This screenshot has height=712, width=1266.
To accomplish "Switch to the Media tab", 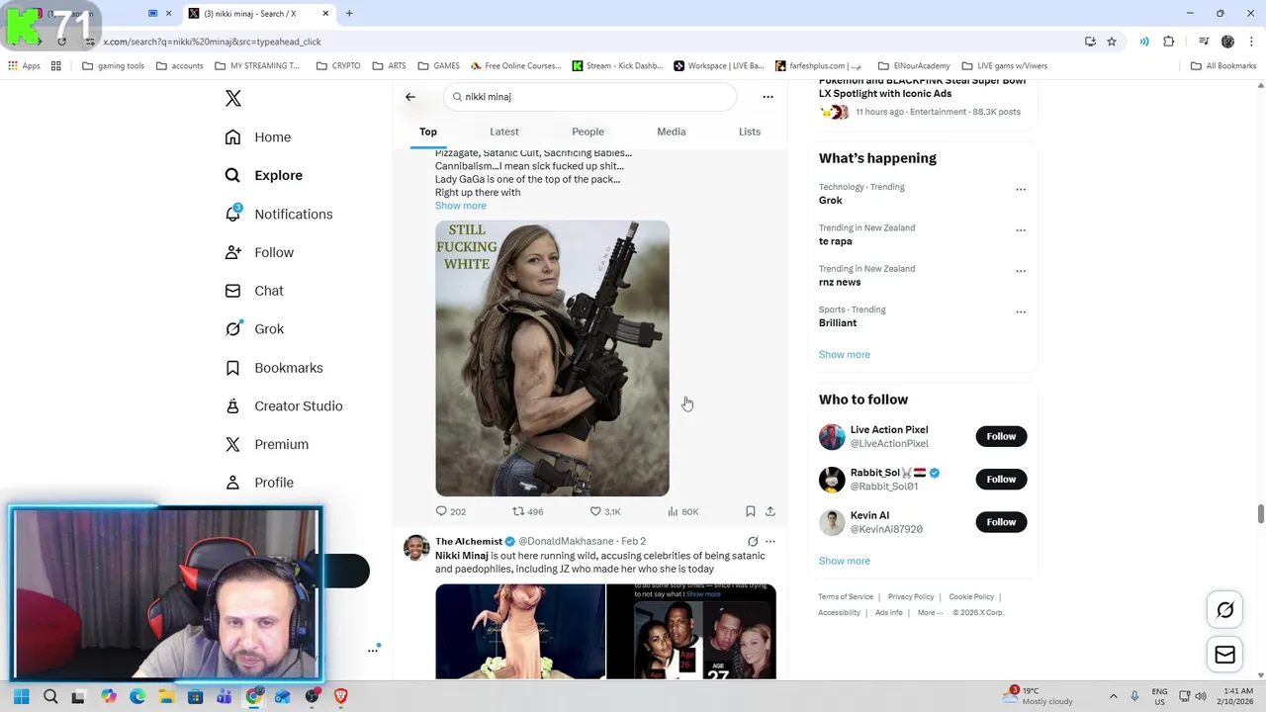I will click(672, 132).
